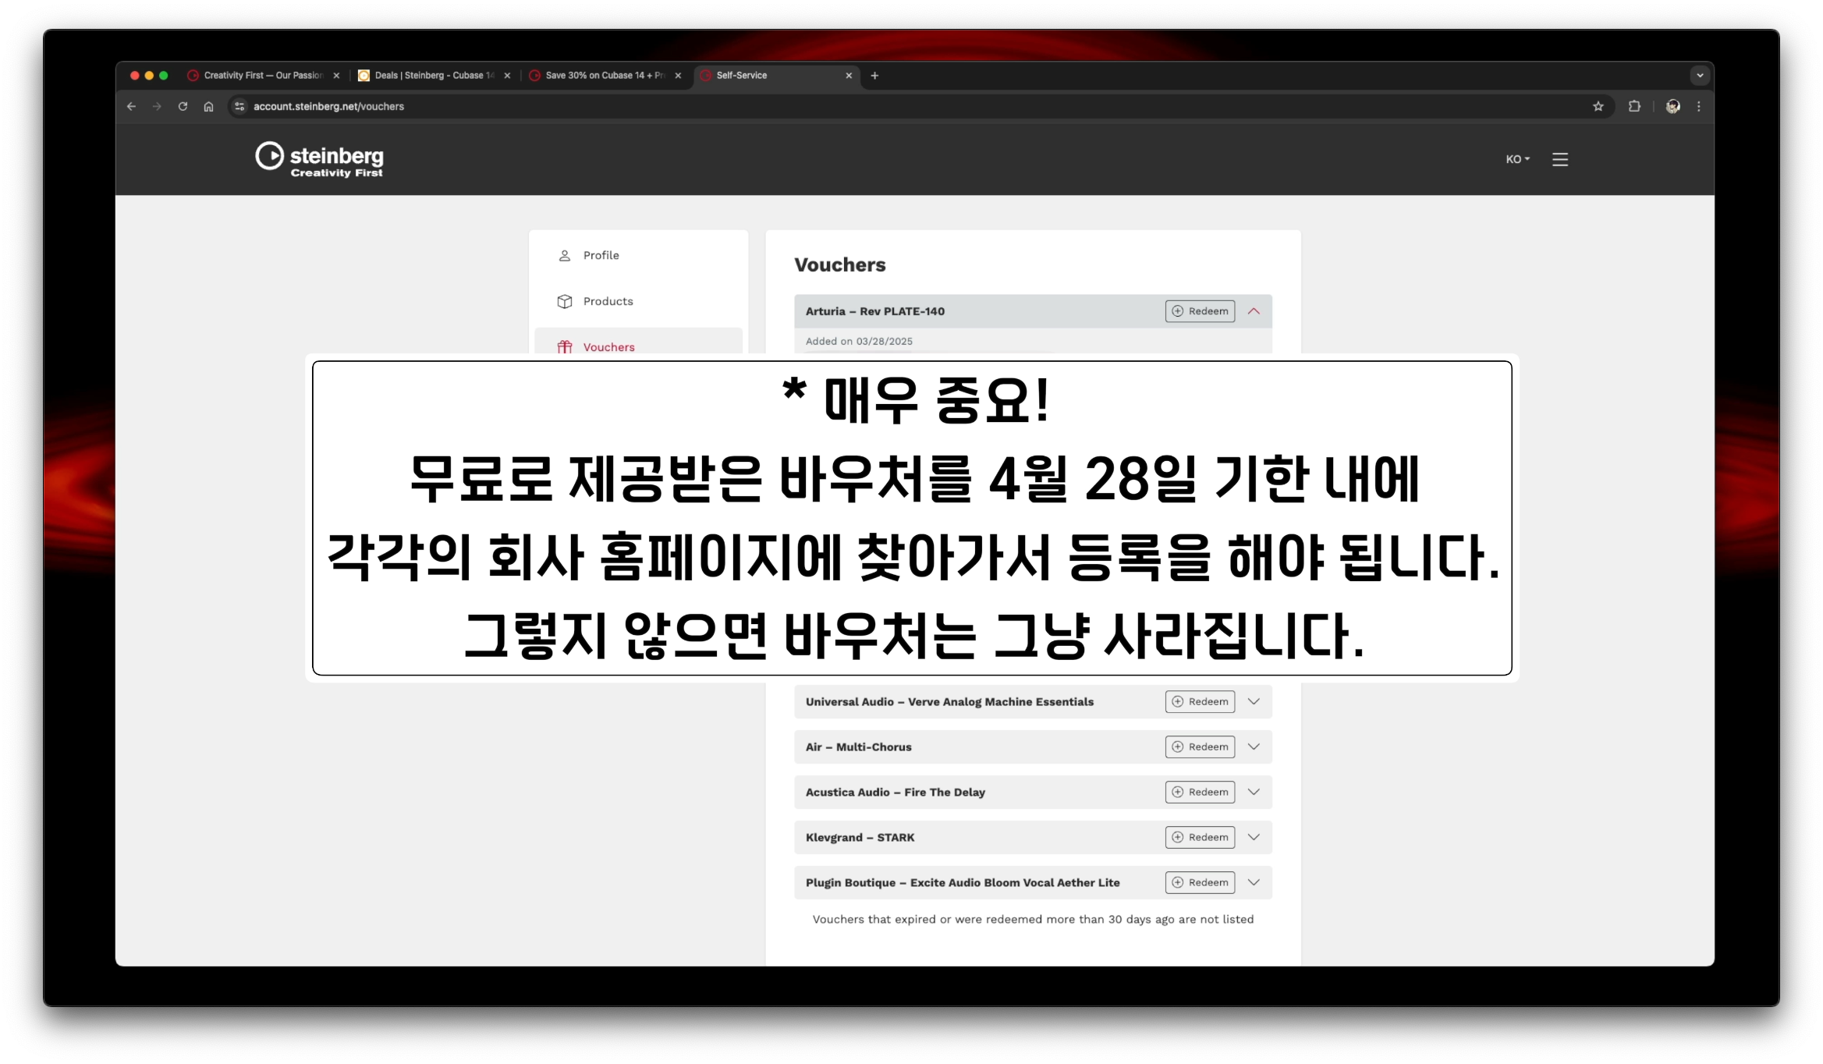Bookmark this page with the star icon
The image size is (1823, 1064).
click(x=1598, y=107)
